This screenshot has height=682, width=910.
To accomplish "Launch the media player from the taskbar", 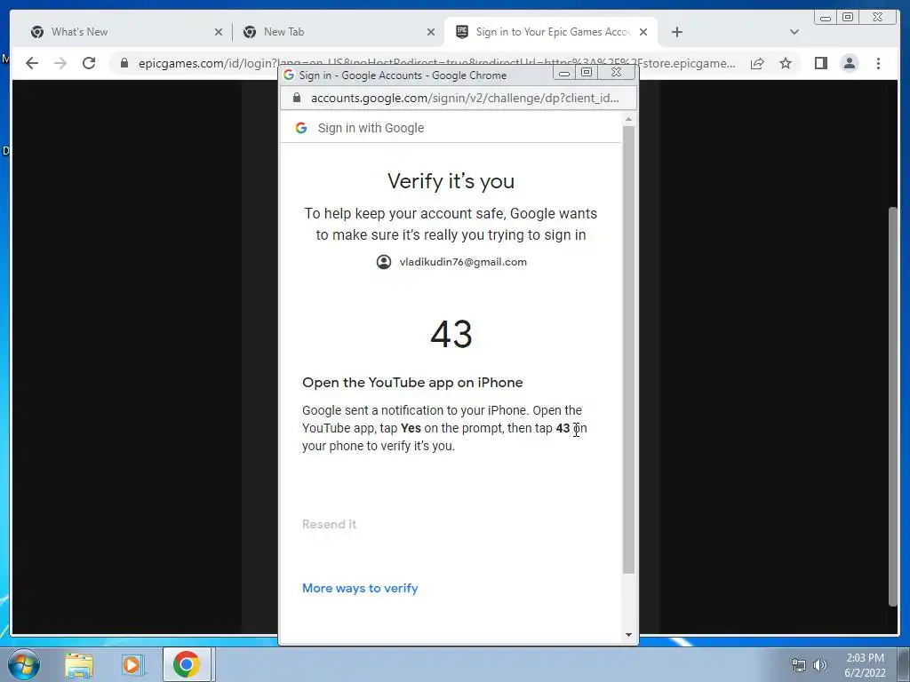I will tap(132, 664).
